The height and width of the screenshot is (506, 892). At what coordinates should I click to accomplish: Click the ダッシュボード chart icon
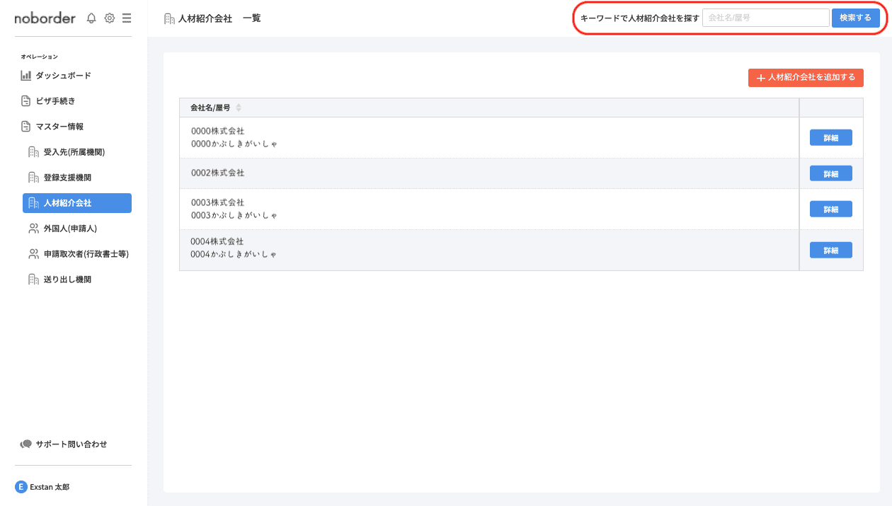click(x=26, y=76)
